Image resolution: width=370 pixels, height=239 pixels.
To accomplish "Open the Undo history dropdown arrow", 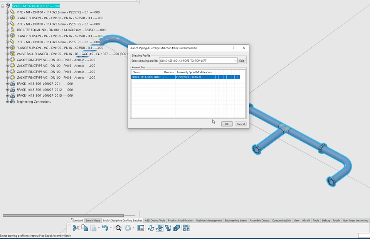I will coord(111,228).
